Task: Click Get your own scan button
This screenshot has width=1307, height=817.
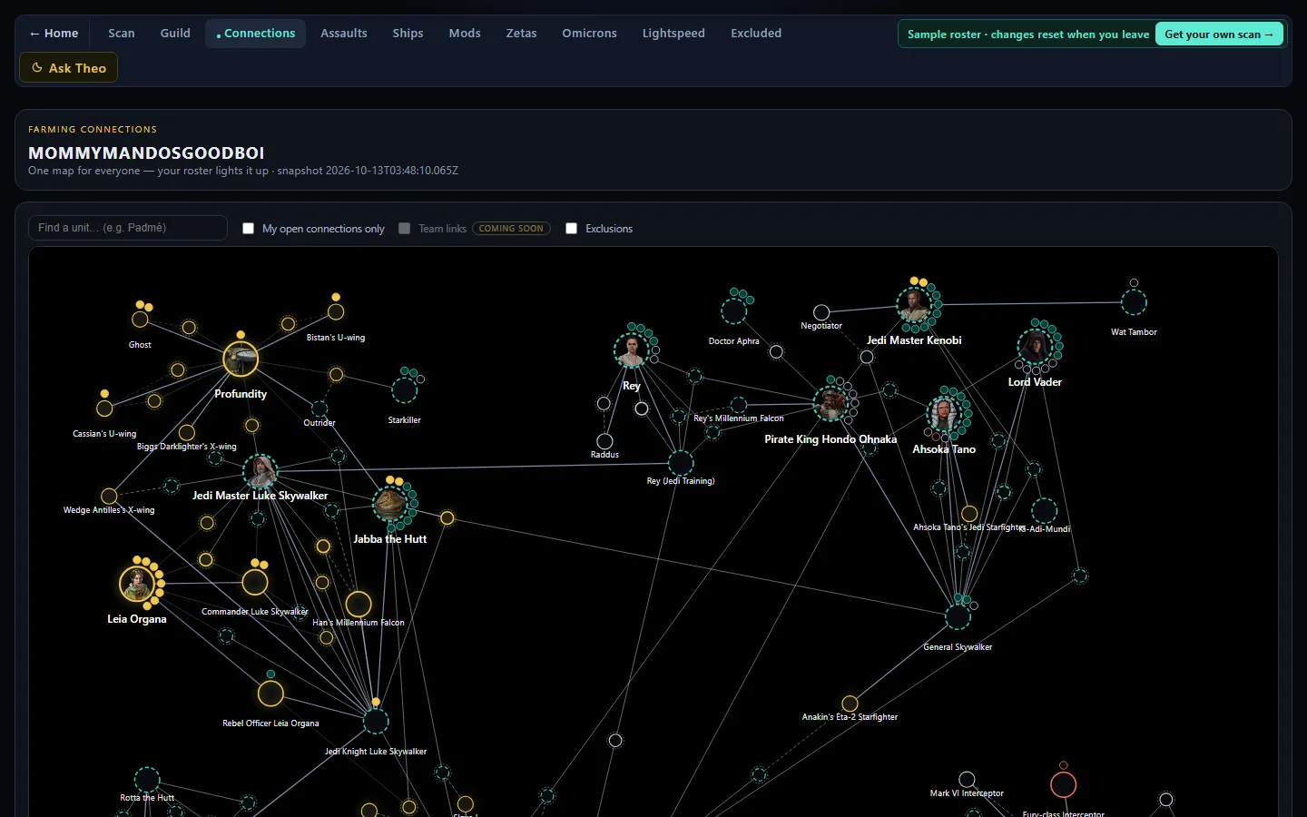Action: tap(1219, 34)
